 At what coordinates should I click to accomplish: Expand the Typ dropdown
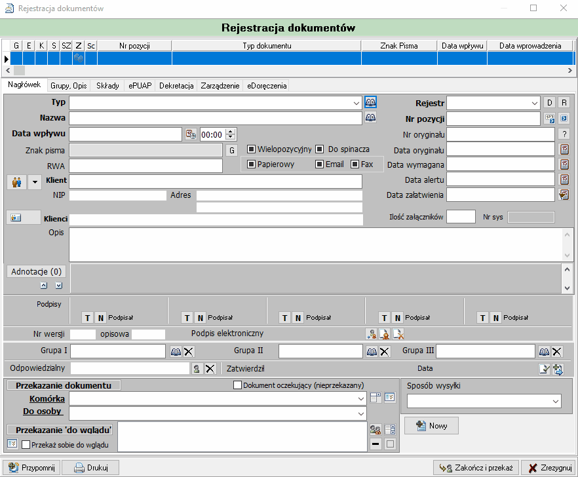356,104
